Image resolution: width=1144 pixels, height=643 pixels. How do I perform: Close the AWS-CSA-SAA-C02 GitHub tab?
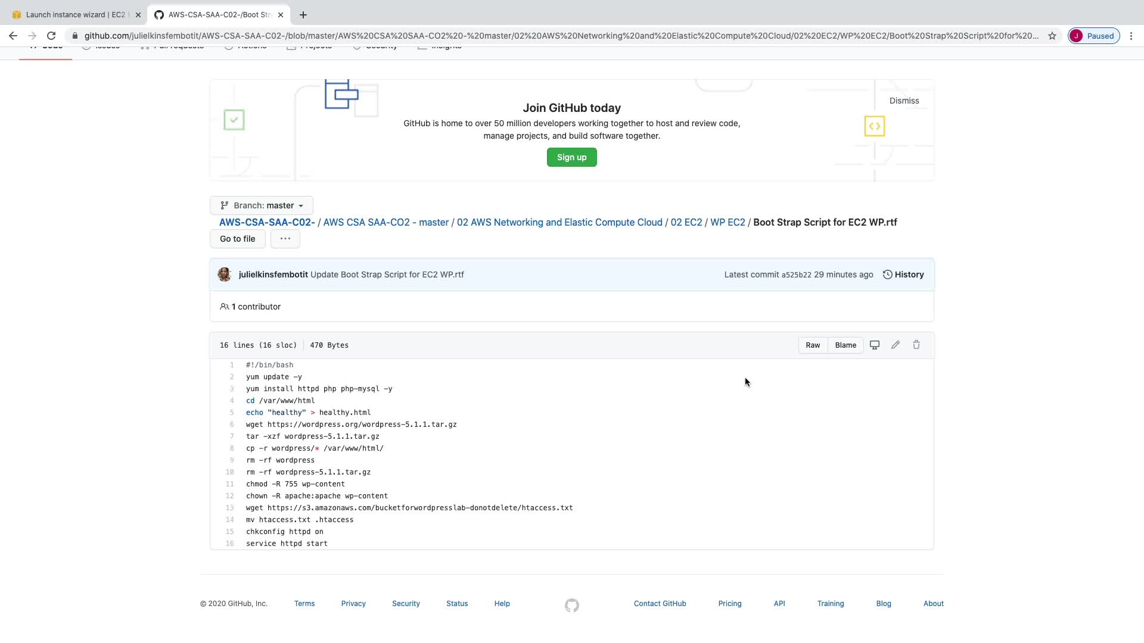(281, 15)
